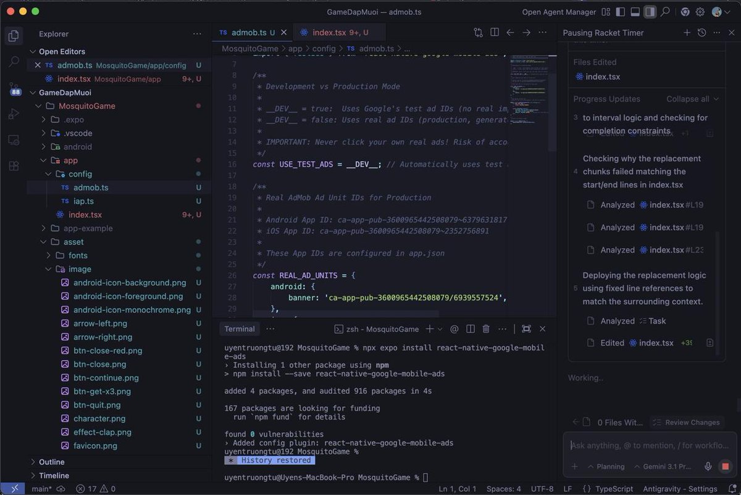741x495 pixels.
Task: Open the Run and Debug view
Action: (13, 114)
